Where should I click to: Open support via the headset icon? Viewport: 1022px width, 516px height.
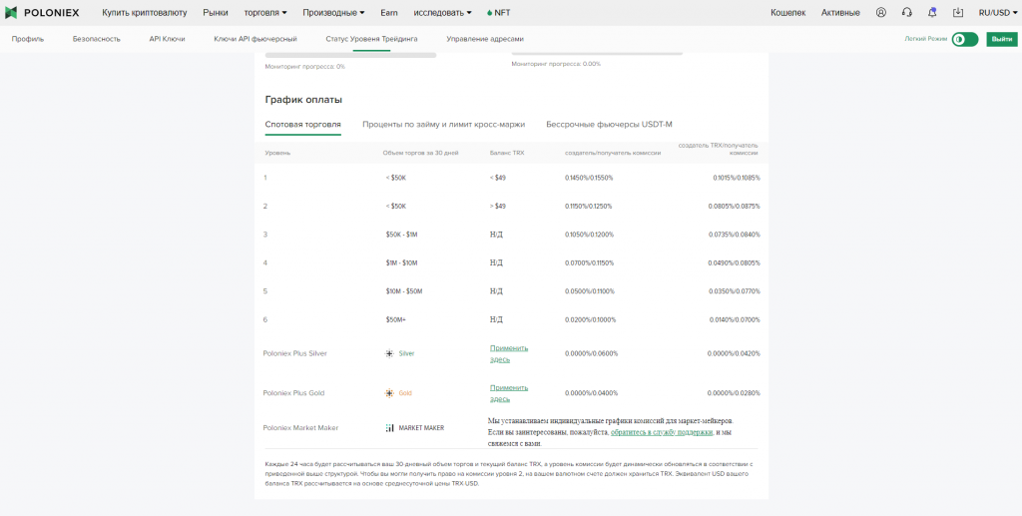click(x=906, y=13)
